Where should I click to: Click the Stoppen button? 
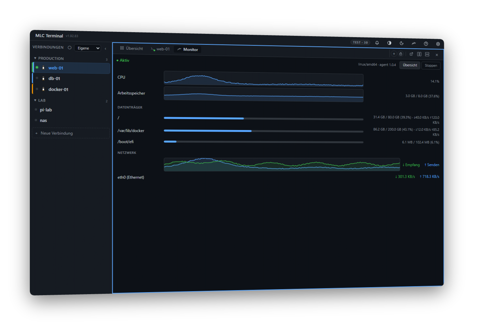pos(431,66)
